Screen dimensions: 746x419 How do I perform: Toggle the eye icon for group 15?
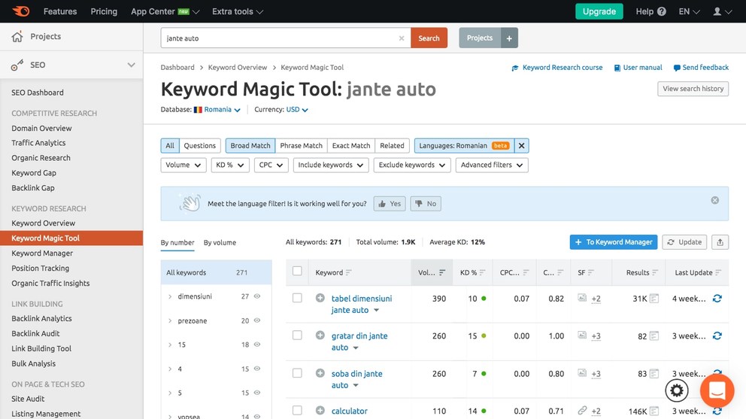[x=257, y=345]
